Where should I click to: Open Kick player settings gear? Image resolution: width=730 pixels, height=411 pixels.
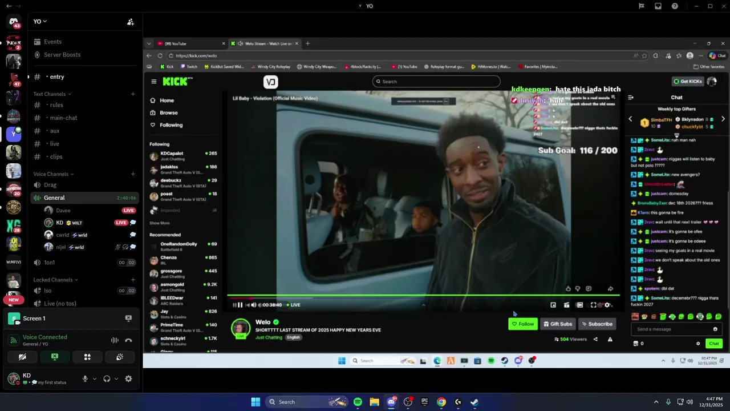[x=607, y=305]
